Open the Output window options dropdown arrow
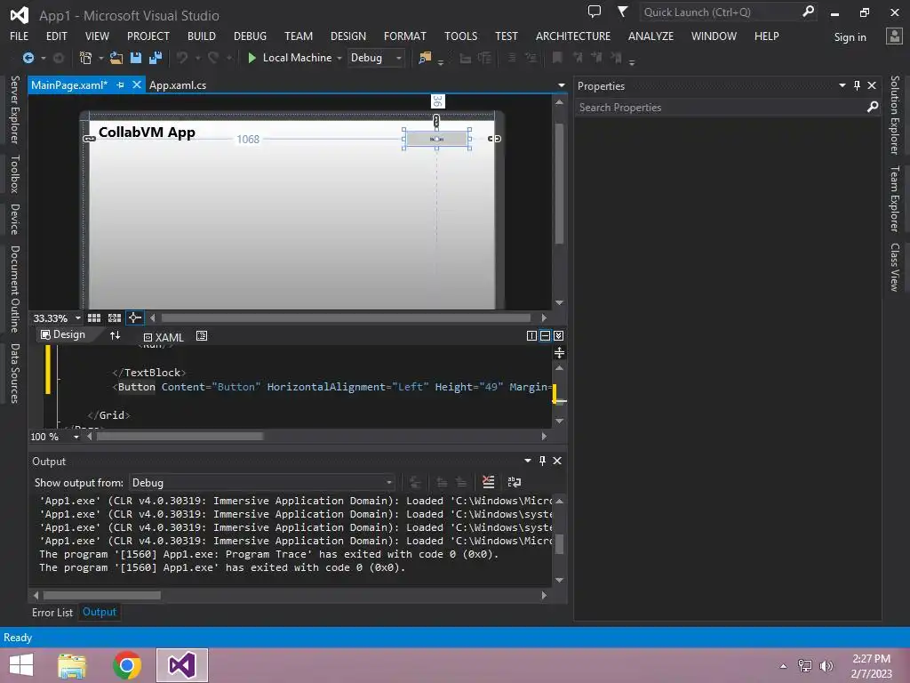 (x=528, y=461)
